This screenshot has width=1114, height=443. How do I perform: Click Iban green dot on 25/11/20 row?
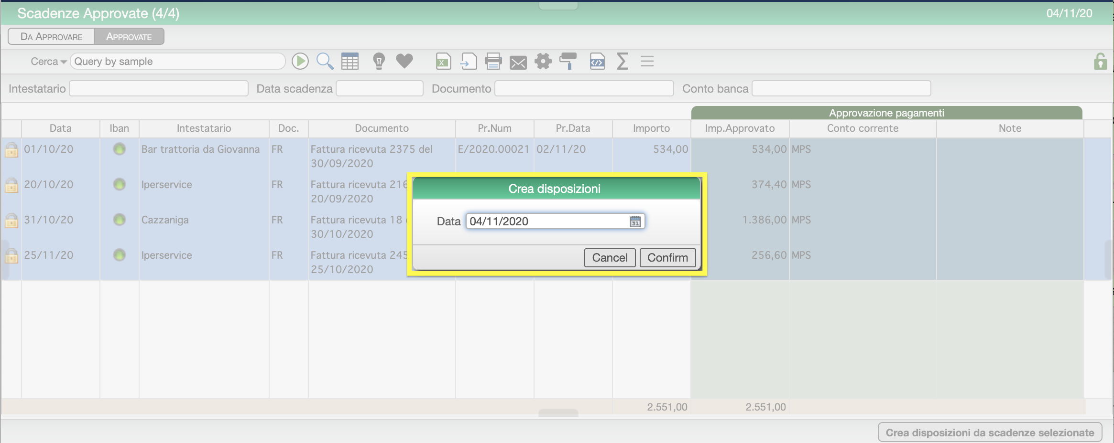(x=120, y=255)
